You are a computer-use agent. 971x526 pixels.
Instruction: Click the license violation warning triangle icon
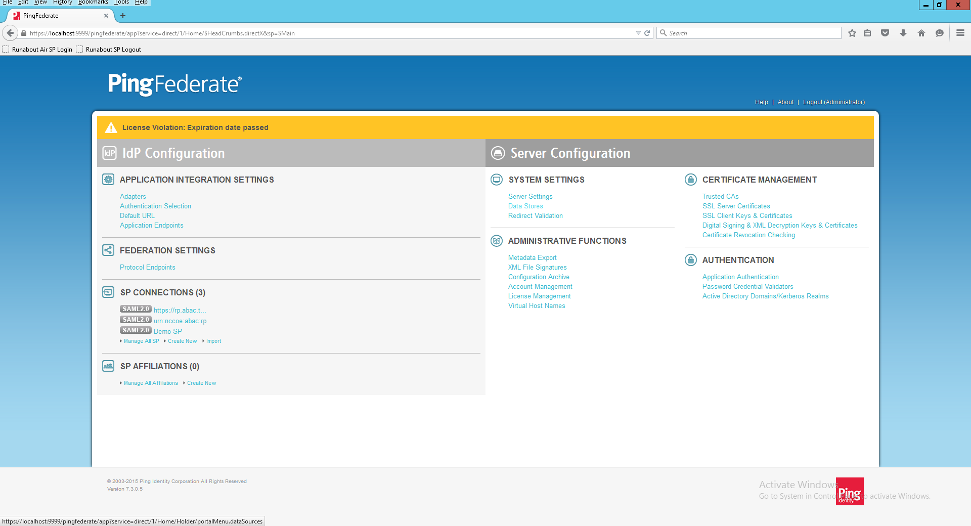[111, 127]
